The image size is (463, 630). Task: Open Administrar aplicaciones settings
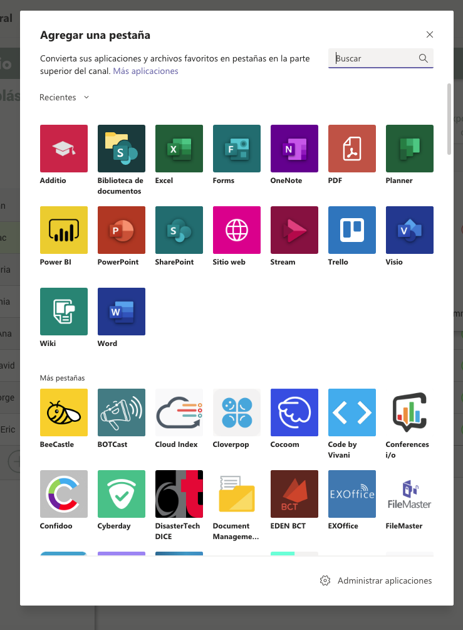(376, 580)
